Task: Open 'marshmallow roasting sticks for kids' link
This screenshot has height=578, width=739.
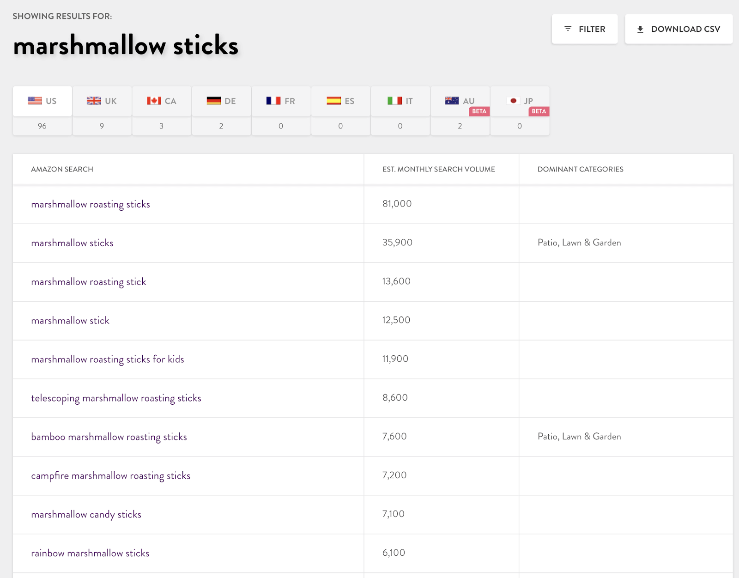Action: click(x=108, y=359)
